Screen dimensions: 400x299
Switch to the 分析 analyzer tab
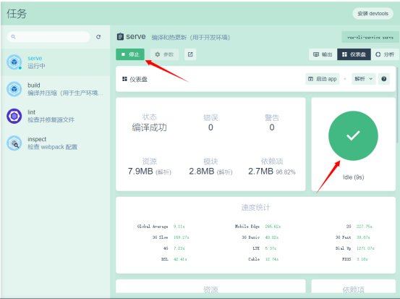tap(385, 54)
